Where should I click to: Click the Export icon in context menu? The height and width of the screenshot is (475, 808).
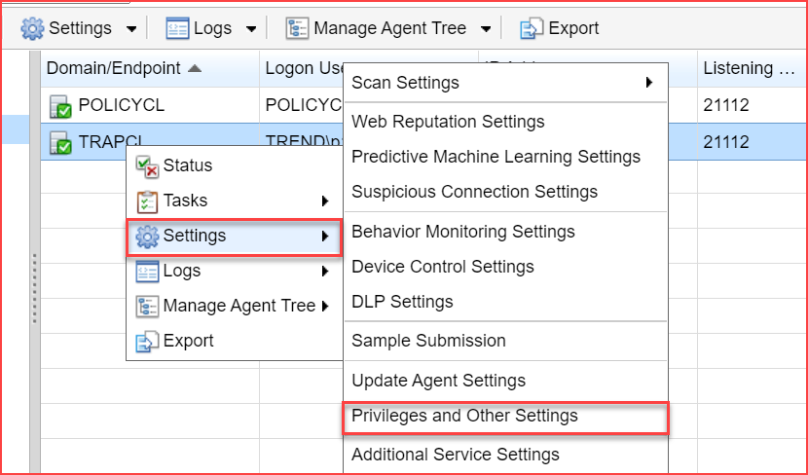pyautogui.click(x=147, y=341)
